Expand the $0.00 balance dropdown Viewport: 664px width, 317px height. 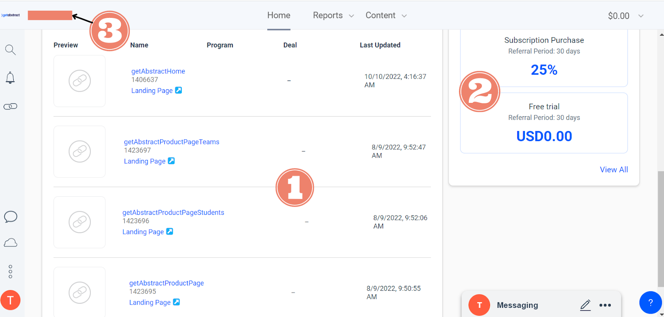(626, 16)
